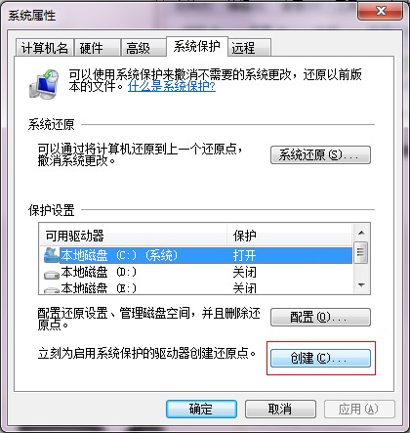Viewport: 410px width, 433px height.
Task: Open the 什么是系统保护? help link
Action: pos(172,87)
